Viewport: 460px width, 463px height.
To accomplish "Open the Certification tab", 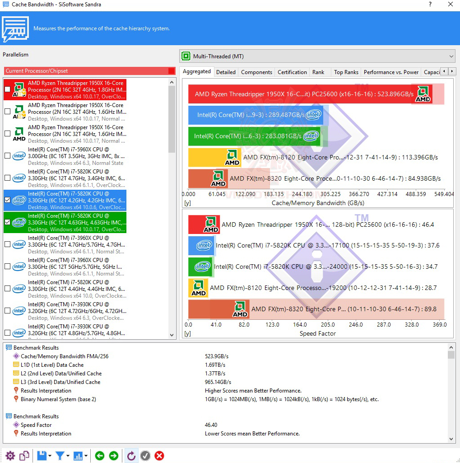I will (x=292, y=72).
